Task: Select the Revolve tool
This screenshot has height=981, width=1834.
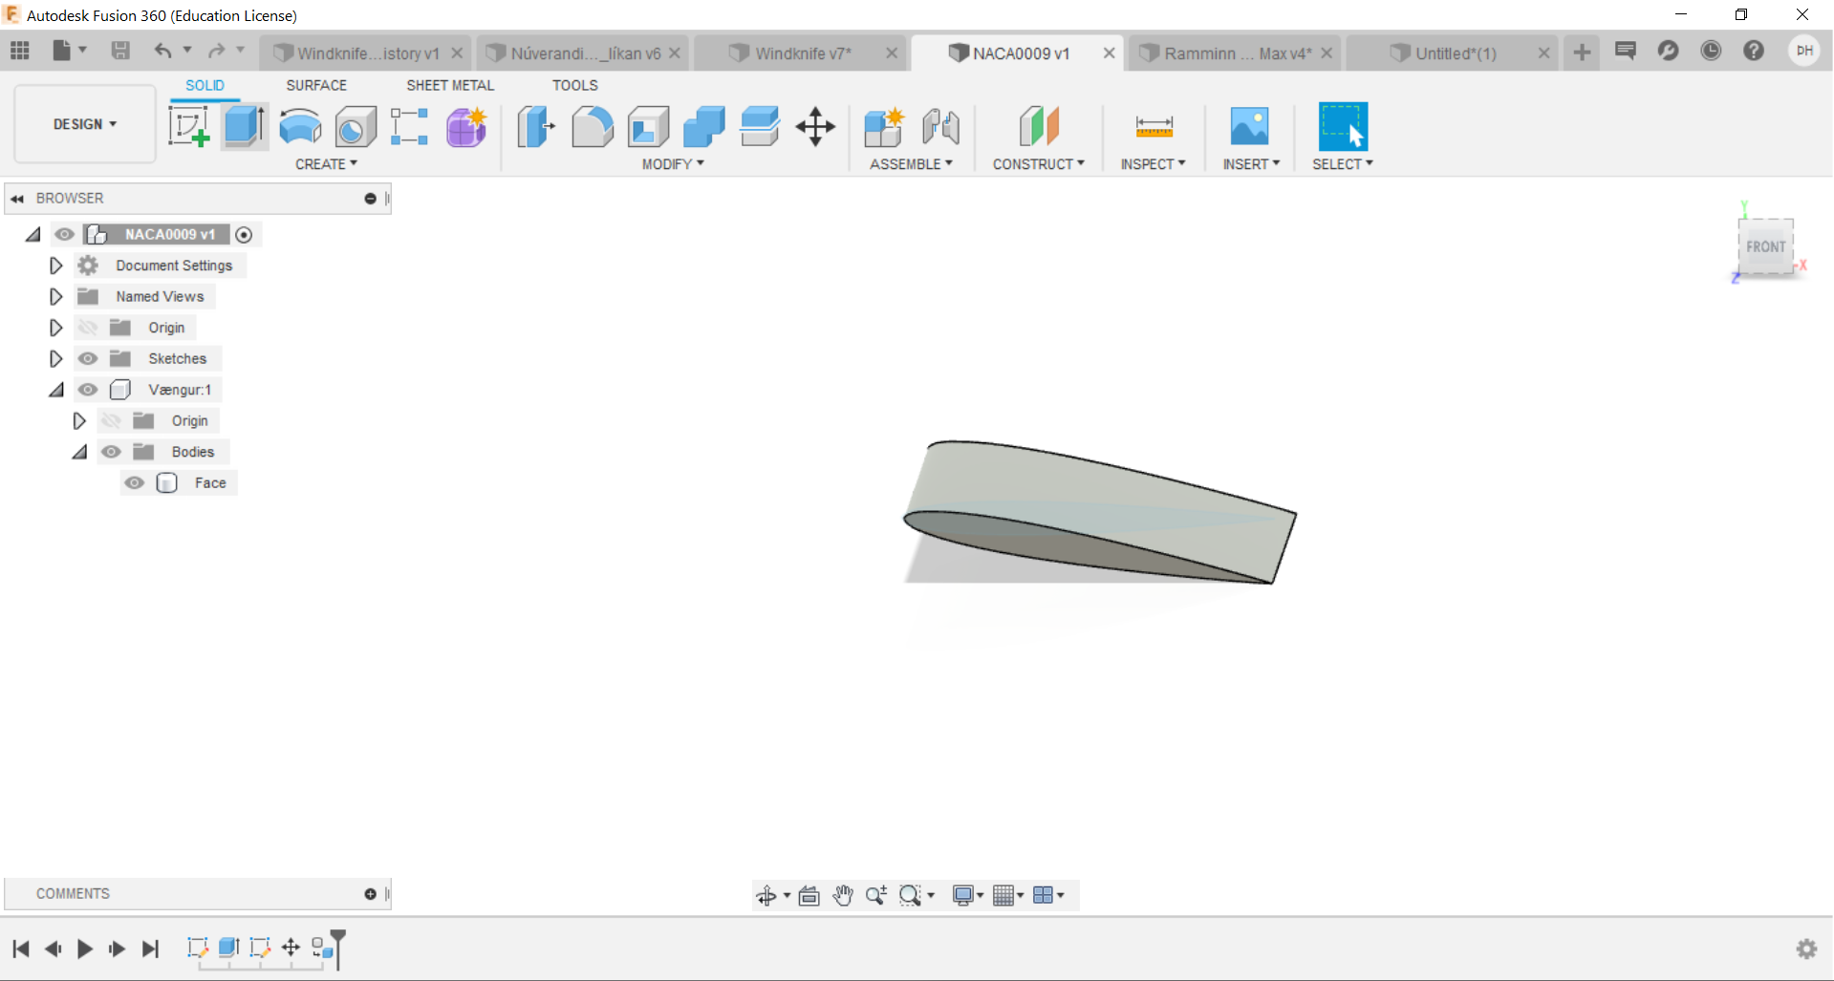Action: click(x=300, y=126)
